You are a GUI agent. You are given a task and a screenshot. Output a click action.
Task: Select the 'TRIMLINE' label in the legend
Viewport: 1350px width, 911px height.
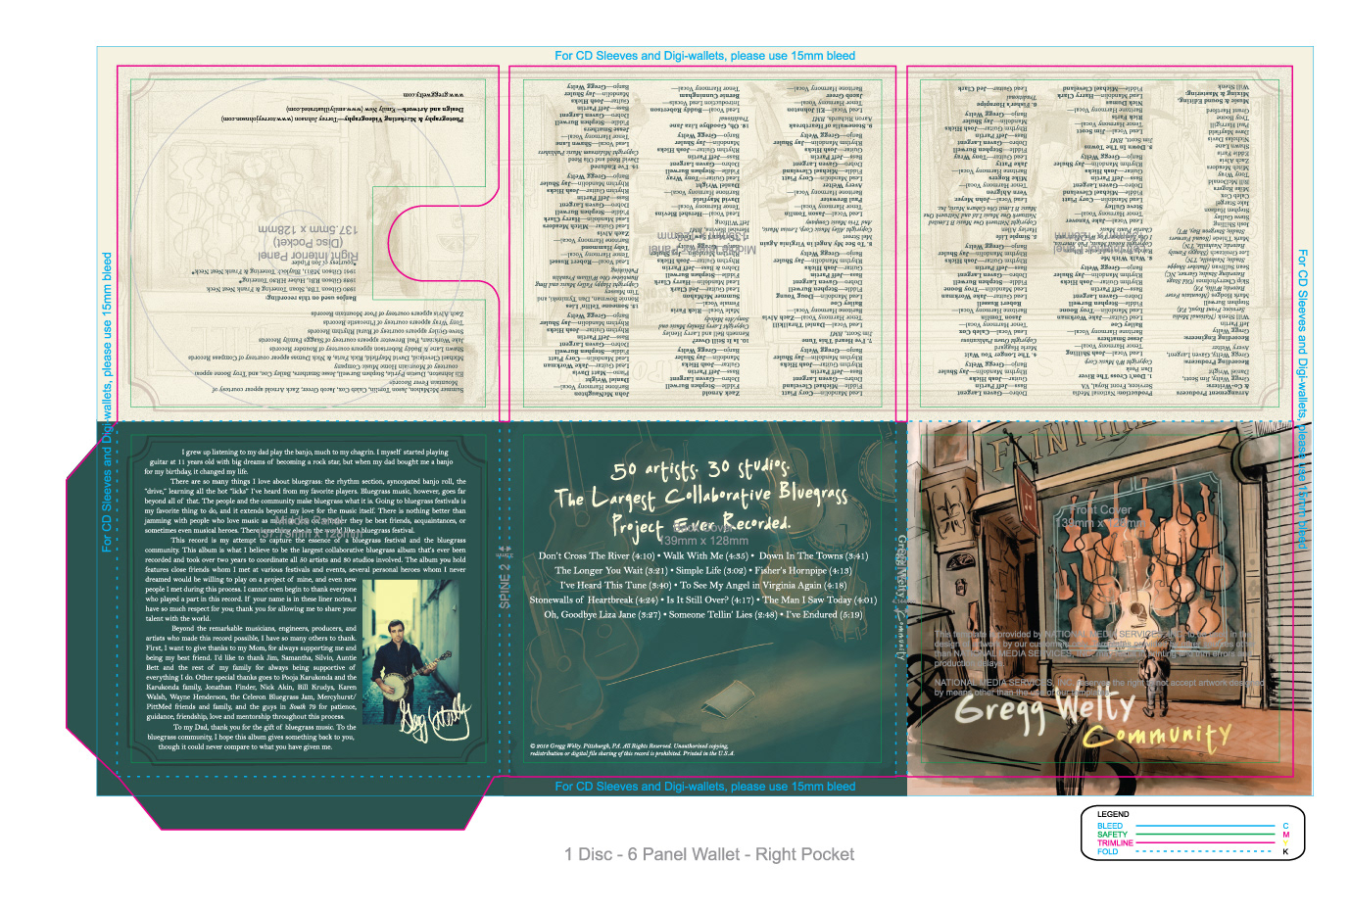[1115, 843]
